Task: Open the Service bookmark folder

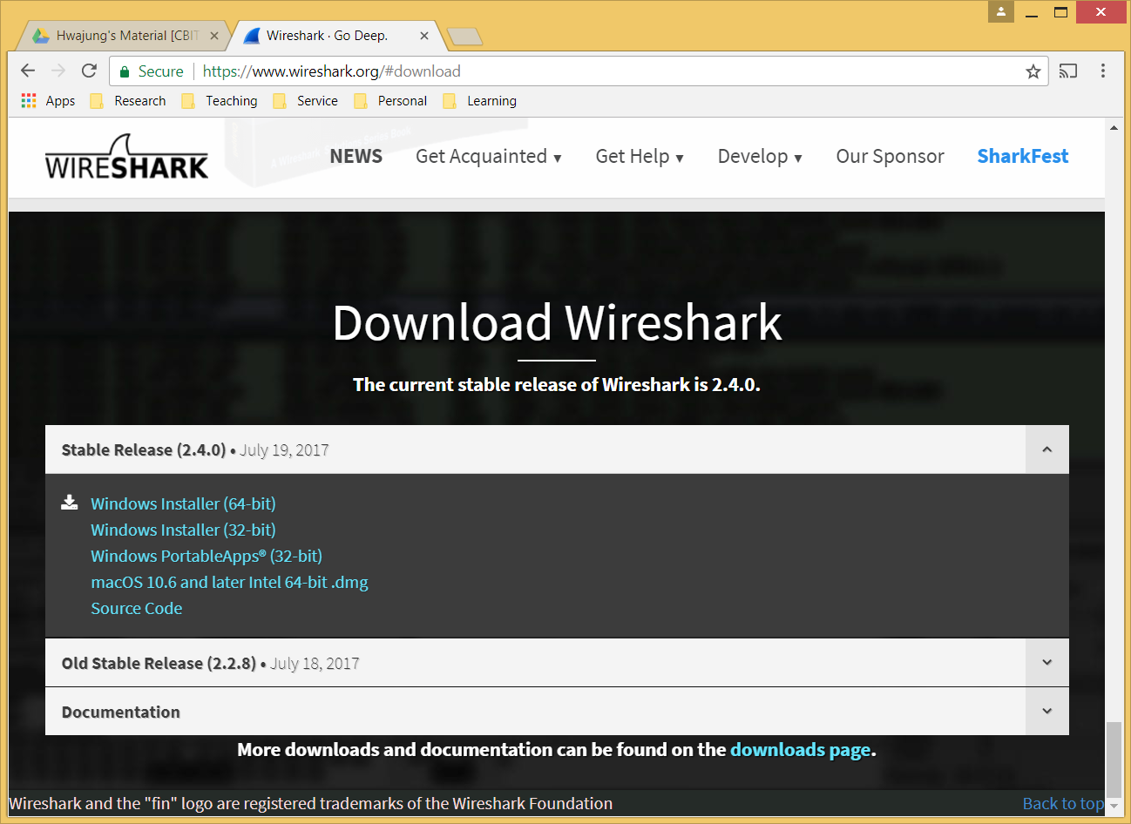Action: point(306,101)
